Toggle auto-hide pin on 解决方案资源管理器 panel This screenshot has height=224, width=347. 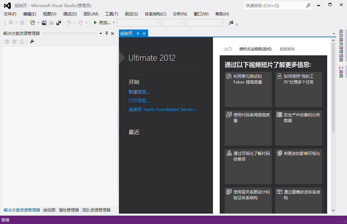tap(107, 33)
